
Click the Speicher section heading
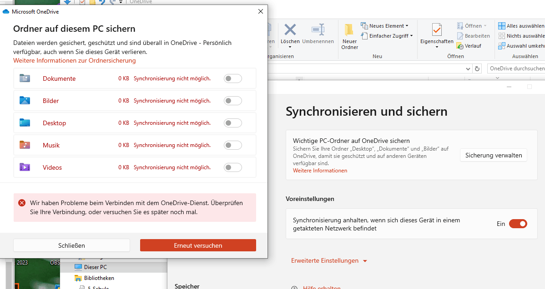click(x=187, y=286)
